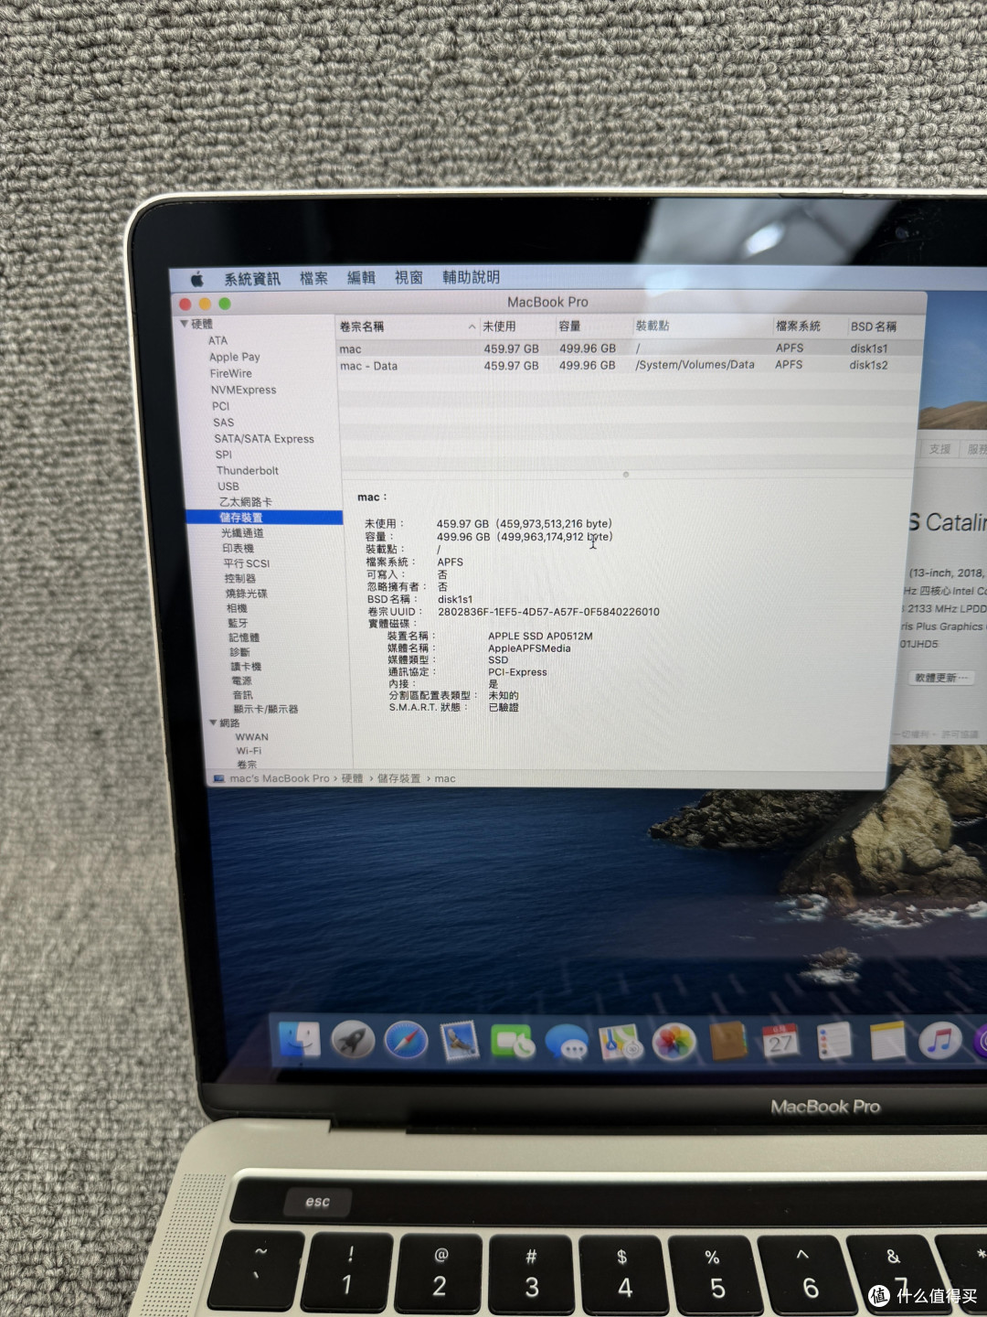Select 控制器 in sidebar
This screenshot has height=1317, width=987.
[x=240, y=579]
